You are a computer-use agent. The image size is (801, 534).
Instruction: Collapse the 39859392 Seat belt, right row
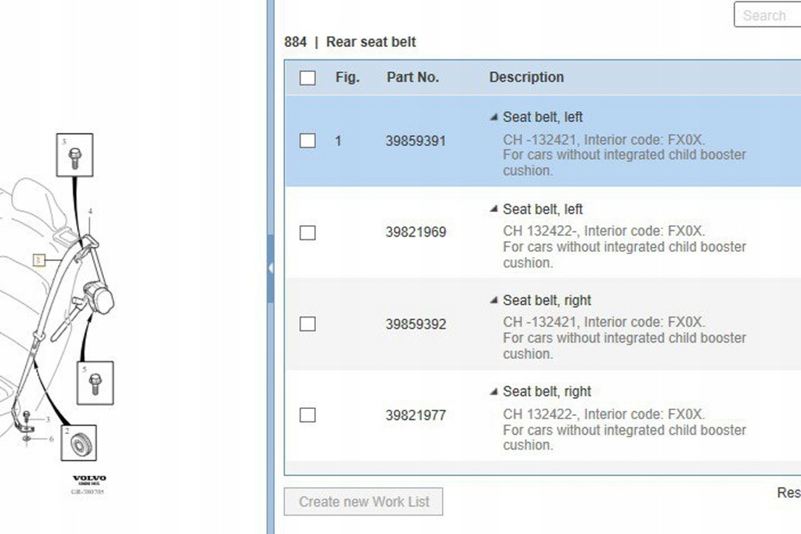click(x=494, y=300)
